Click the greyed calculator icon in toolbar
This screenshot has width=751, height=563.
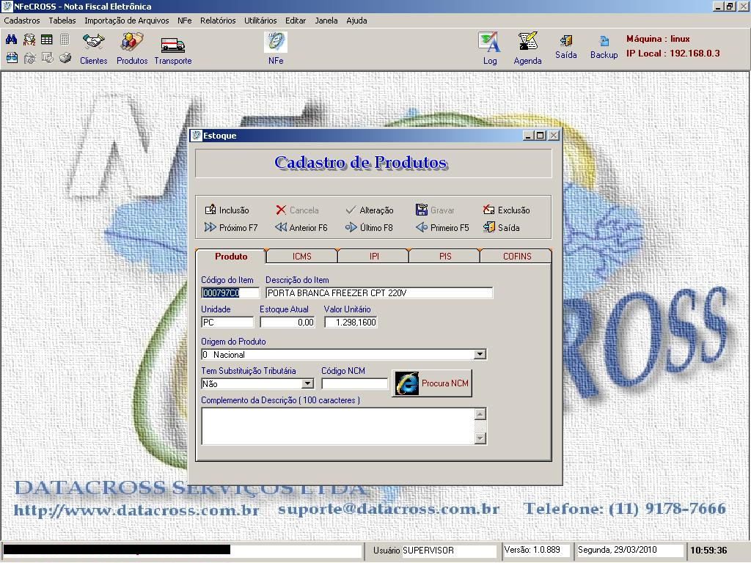click(x=65, y=40)
